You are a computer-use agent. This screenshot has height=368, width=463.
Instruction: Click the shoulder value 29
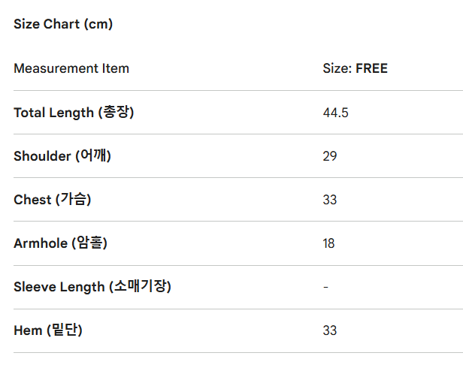pyautogui.click(x=330, y=156)
